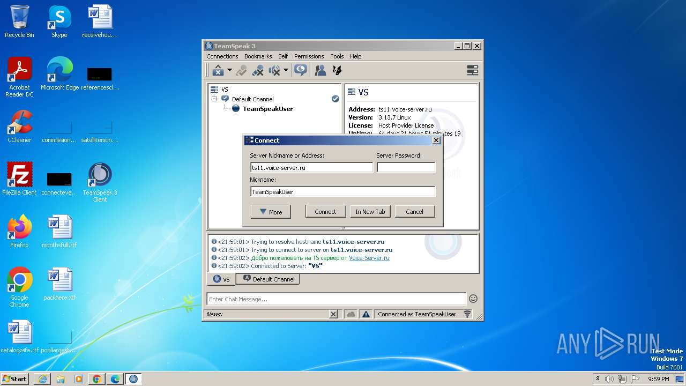The height and width of the screenshot is (386, 686).
Task: Select Default Channel in the server tree
Action: (252, 99)
